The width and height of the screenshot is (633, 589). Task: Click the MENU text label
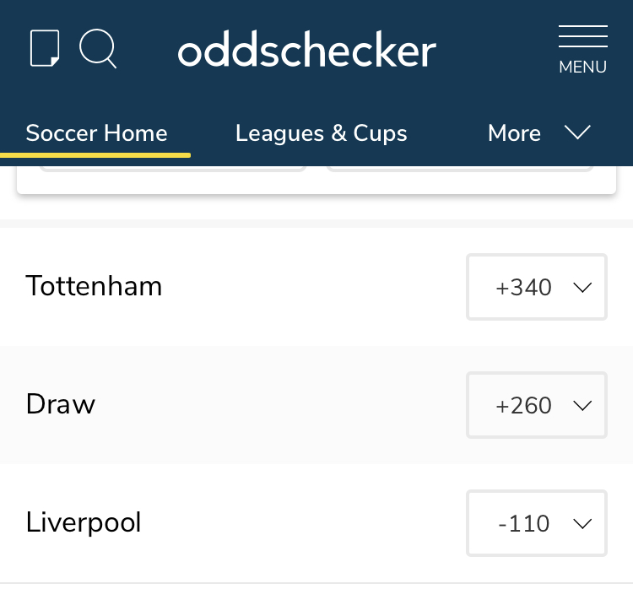click(x=582, y=68)
